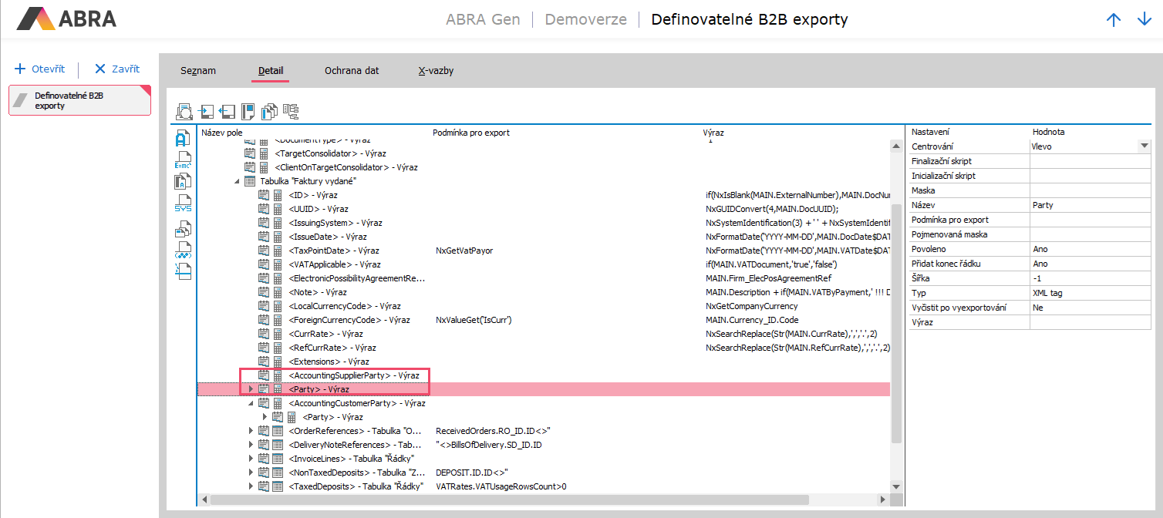Click the calculator icon on the TargetConsolidator row
This screenshot has height=518, width=1163.
(x=263, y=153)
